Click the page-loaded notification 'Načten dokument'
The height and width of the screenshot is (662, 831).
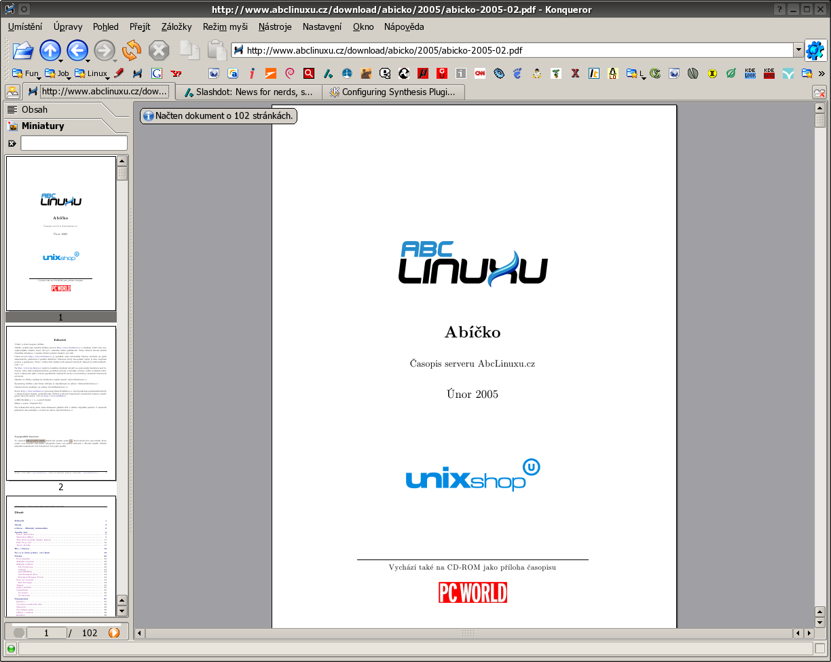tap(218, 116)
